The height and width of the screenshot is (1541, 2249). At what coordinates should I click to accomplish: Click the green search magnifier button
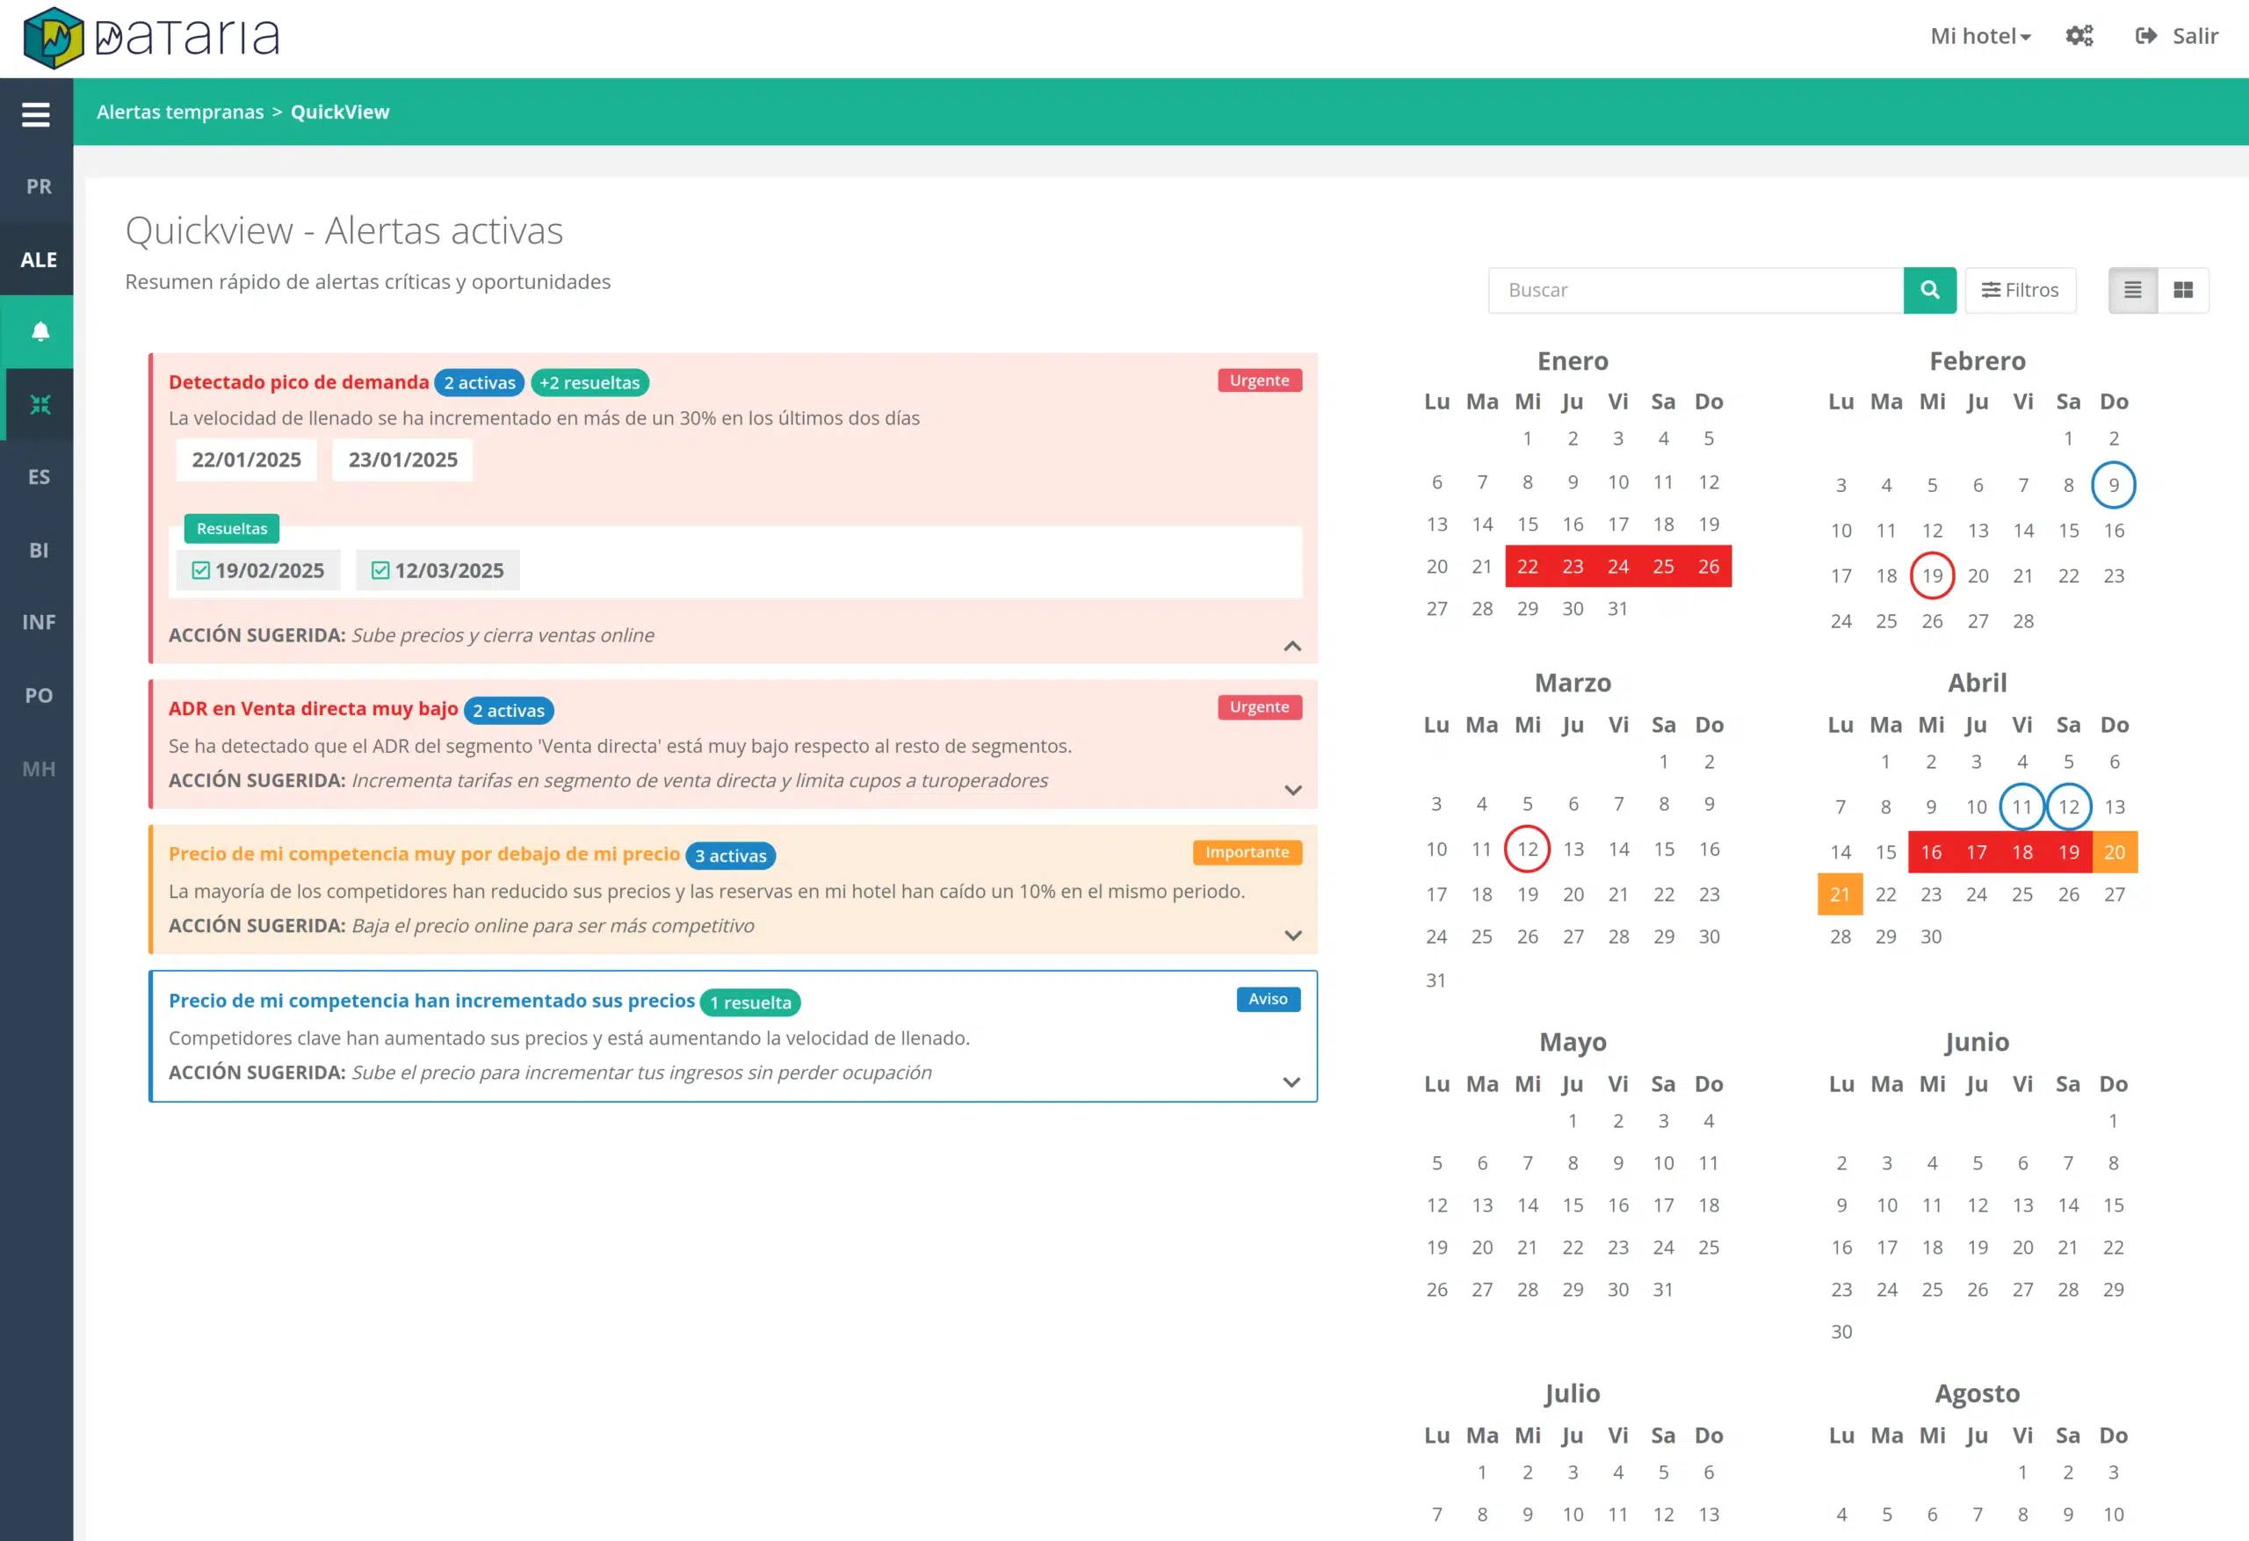pos(1928,291)
